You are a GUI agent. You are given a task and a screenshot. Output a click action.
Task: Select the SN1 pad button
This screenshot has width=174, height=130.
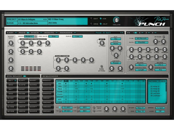11,89
